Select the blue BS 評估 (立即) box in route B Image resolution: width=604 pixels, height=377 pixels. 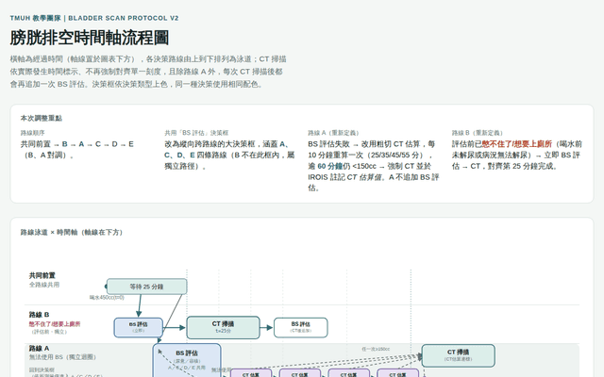pyautogui.click(x=139, y=327)
